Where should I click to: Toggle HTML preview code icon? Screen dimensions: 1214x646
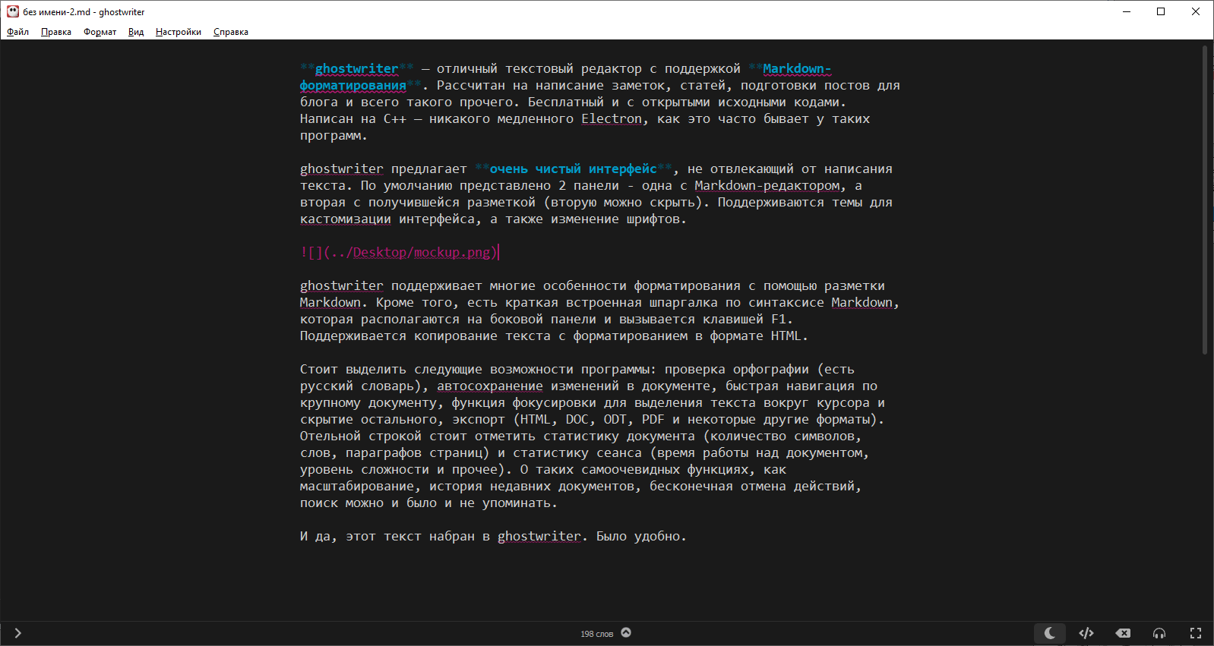point(1086,633)
